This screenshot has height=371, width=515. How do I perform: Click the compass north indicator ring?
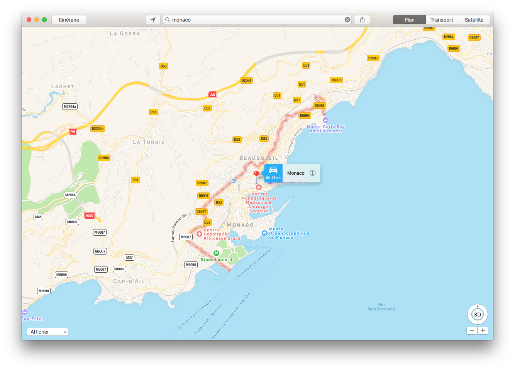pyautogui.click(x=478, y=315)
